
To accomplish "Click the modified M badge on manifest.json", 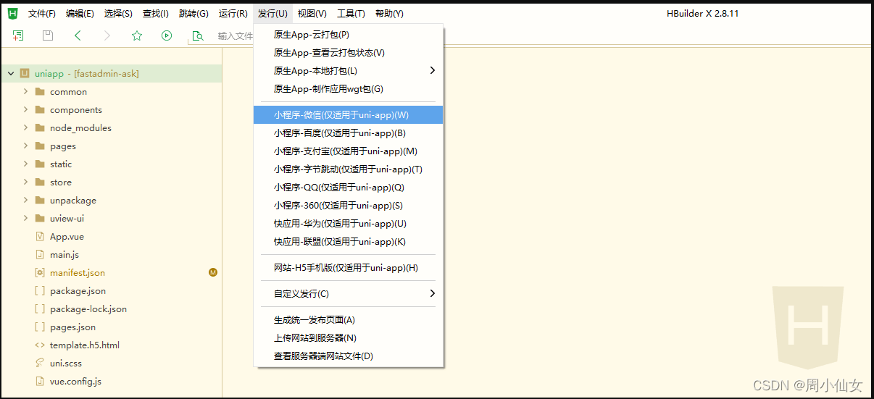I will [x=213, y=273].
